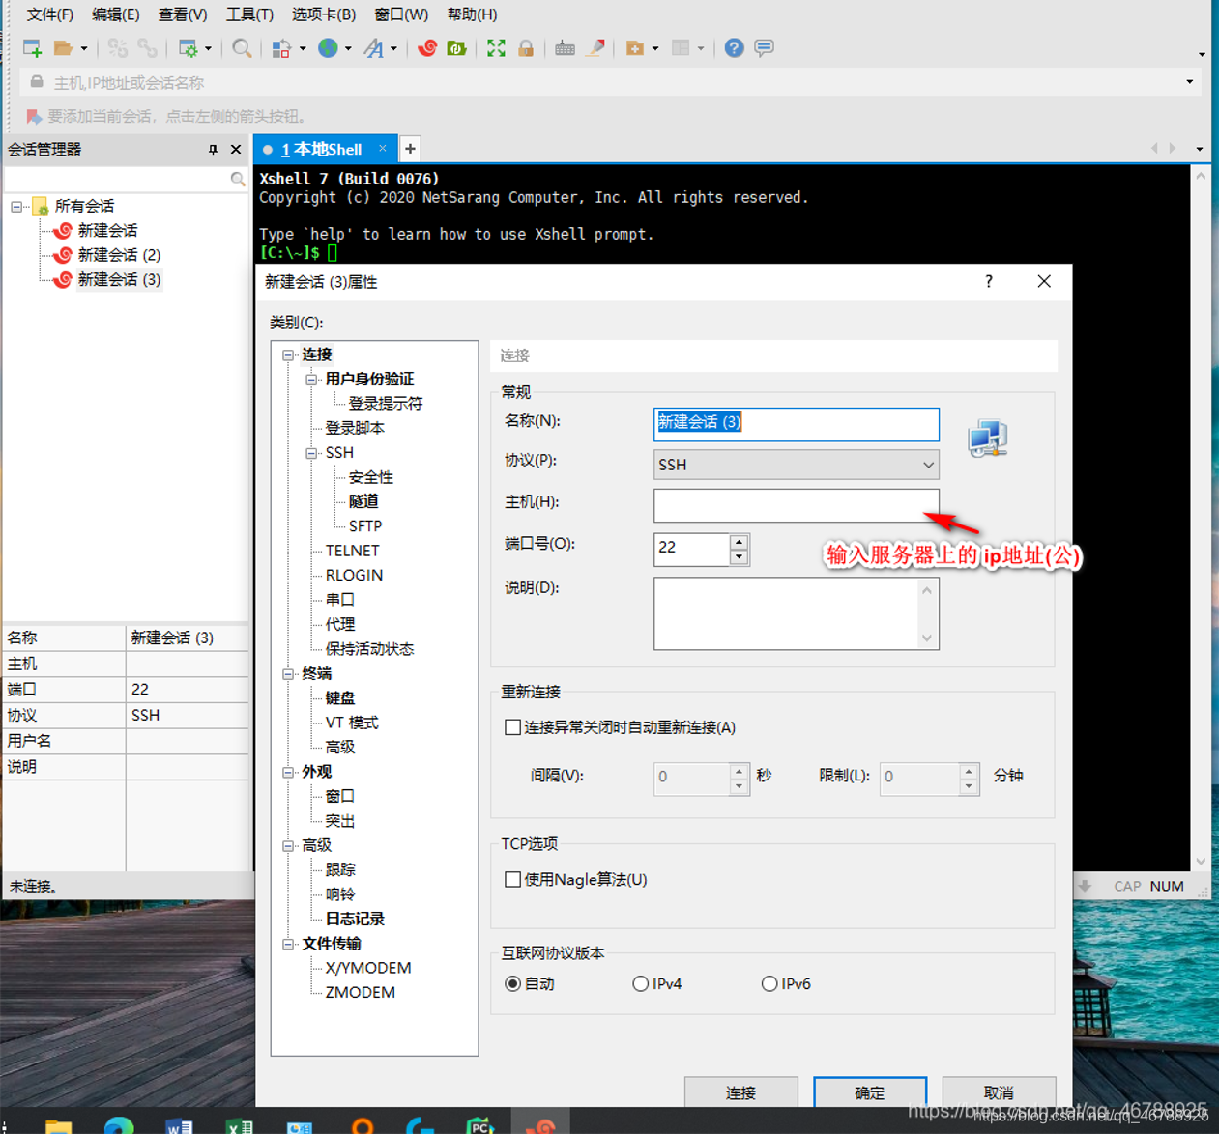This screenshot has height=1134, width=1219.
Task: Click the blue help question mark icon
Action: 735,48
